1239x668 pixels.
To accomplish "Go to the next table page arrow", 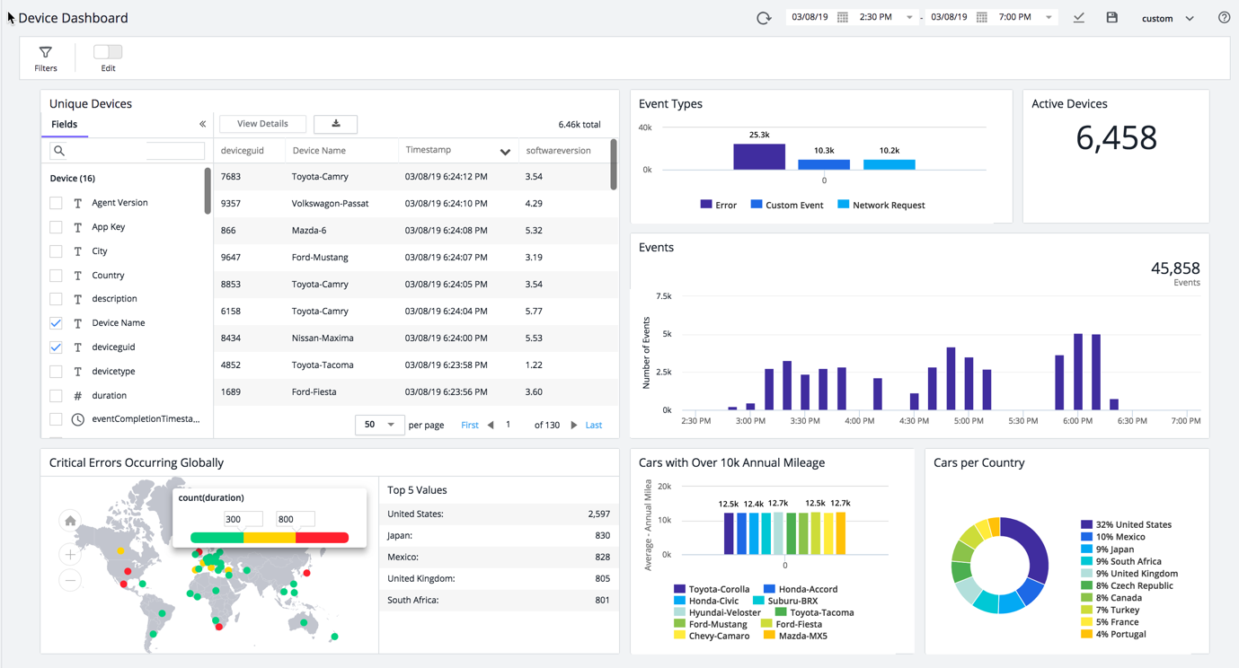I will (x=574, y=425).
